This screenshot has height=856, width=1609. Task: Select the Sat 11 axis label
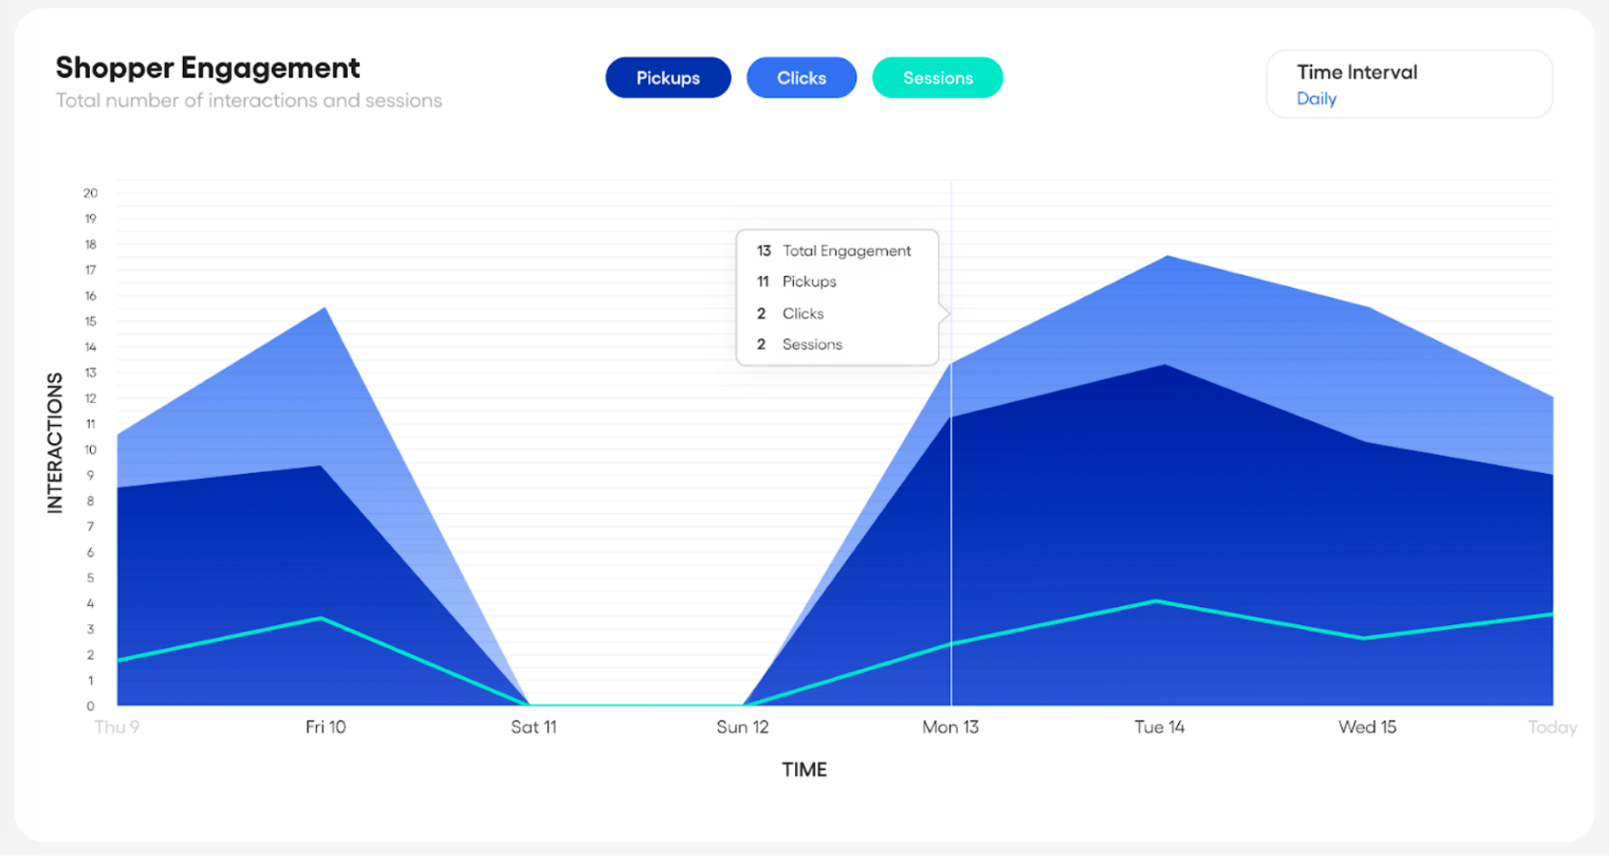click(533, 727)
